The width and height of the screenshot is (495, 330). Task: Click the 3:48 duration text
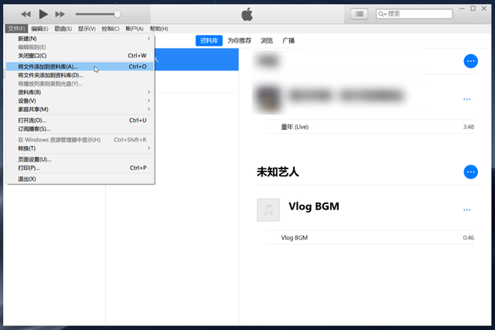point(469,127)
